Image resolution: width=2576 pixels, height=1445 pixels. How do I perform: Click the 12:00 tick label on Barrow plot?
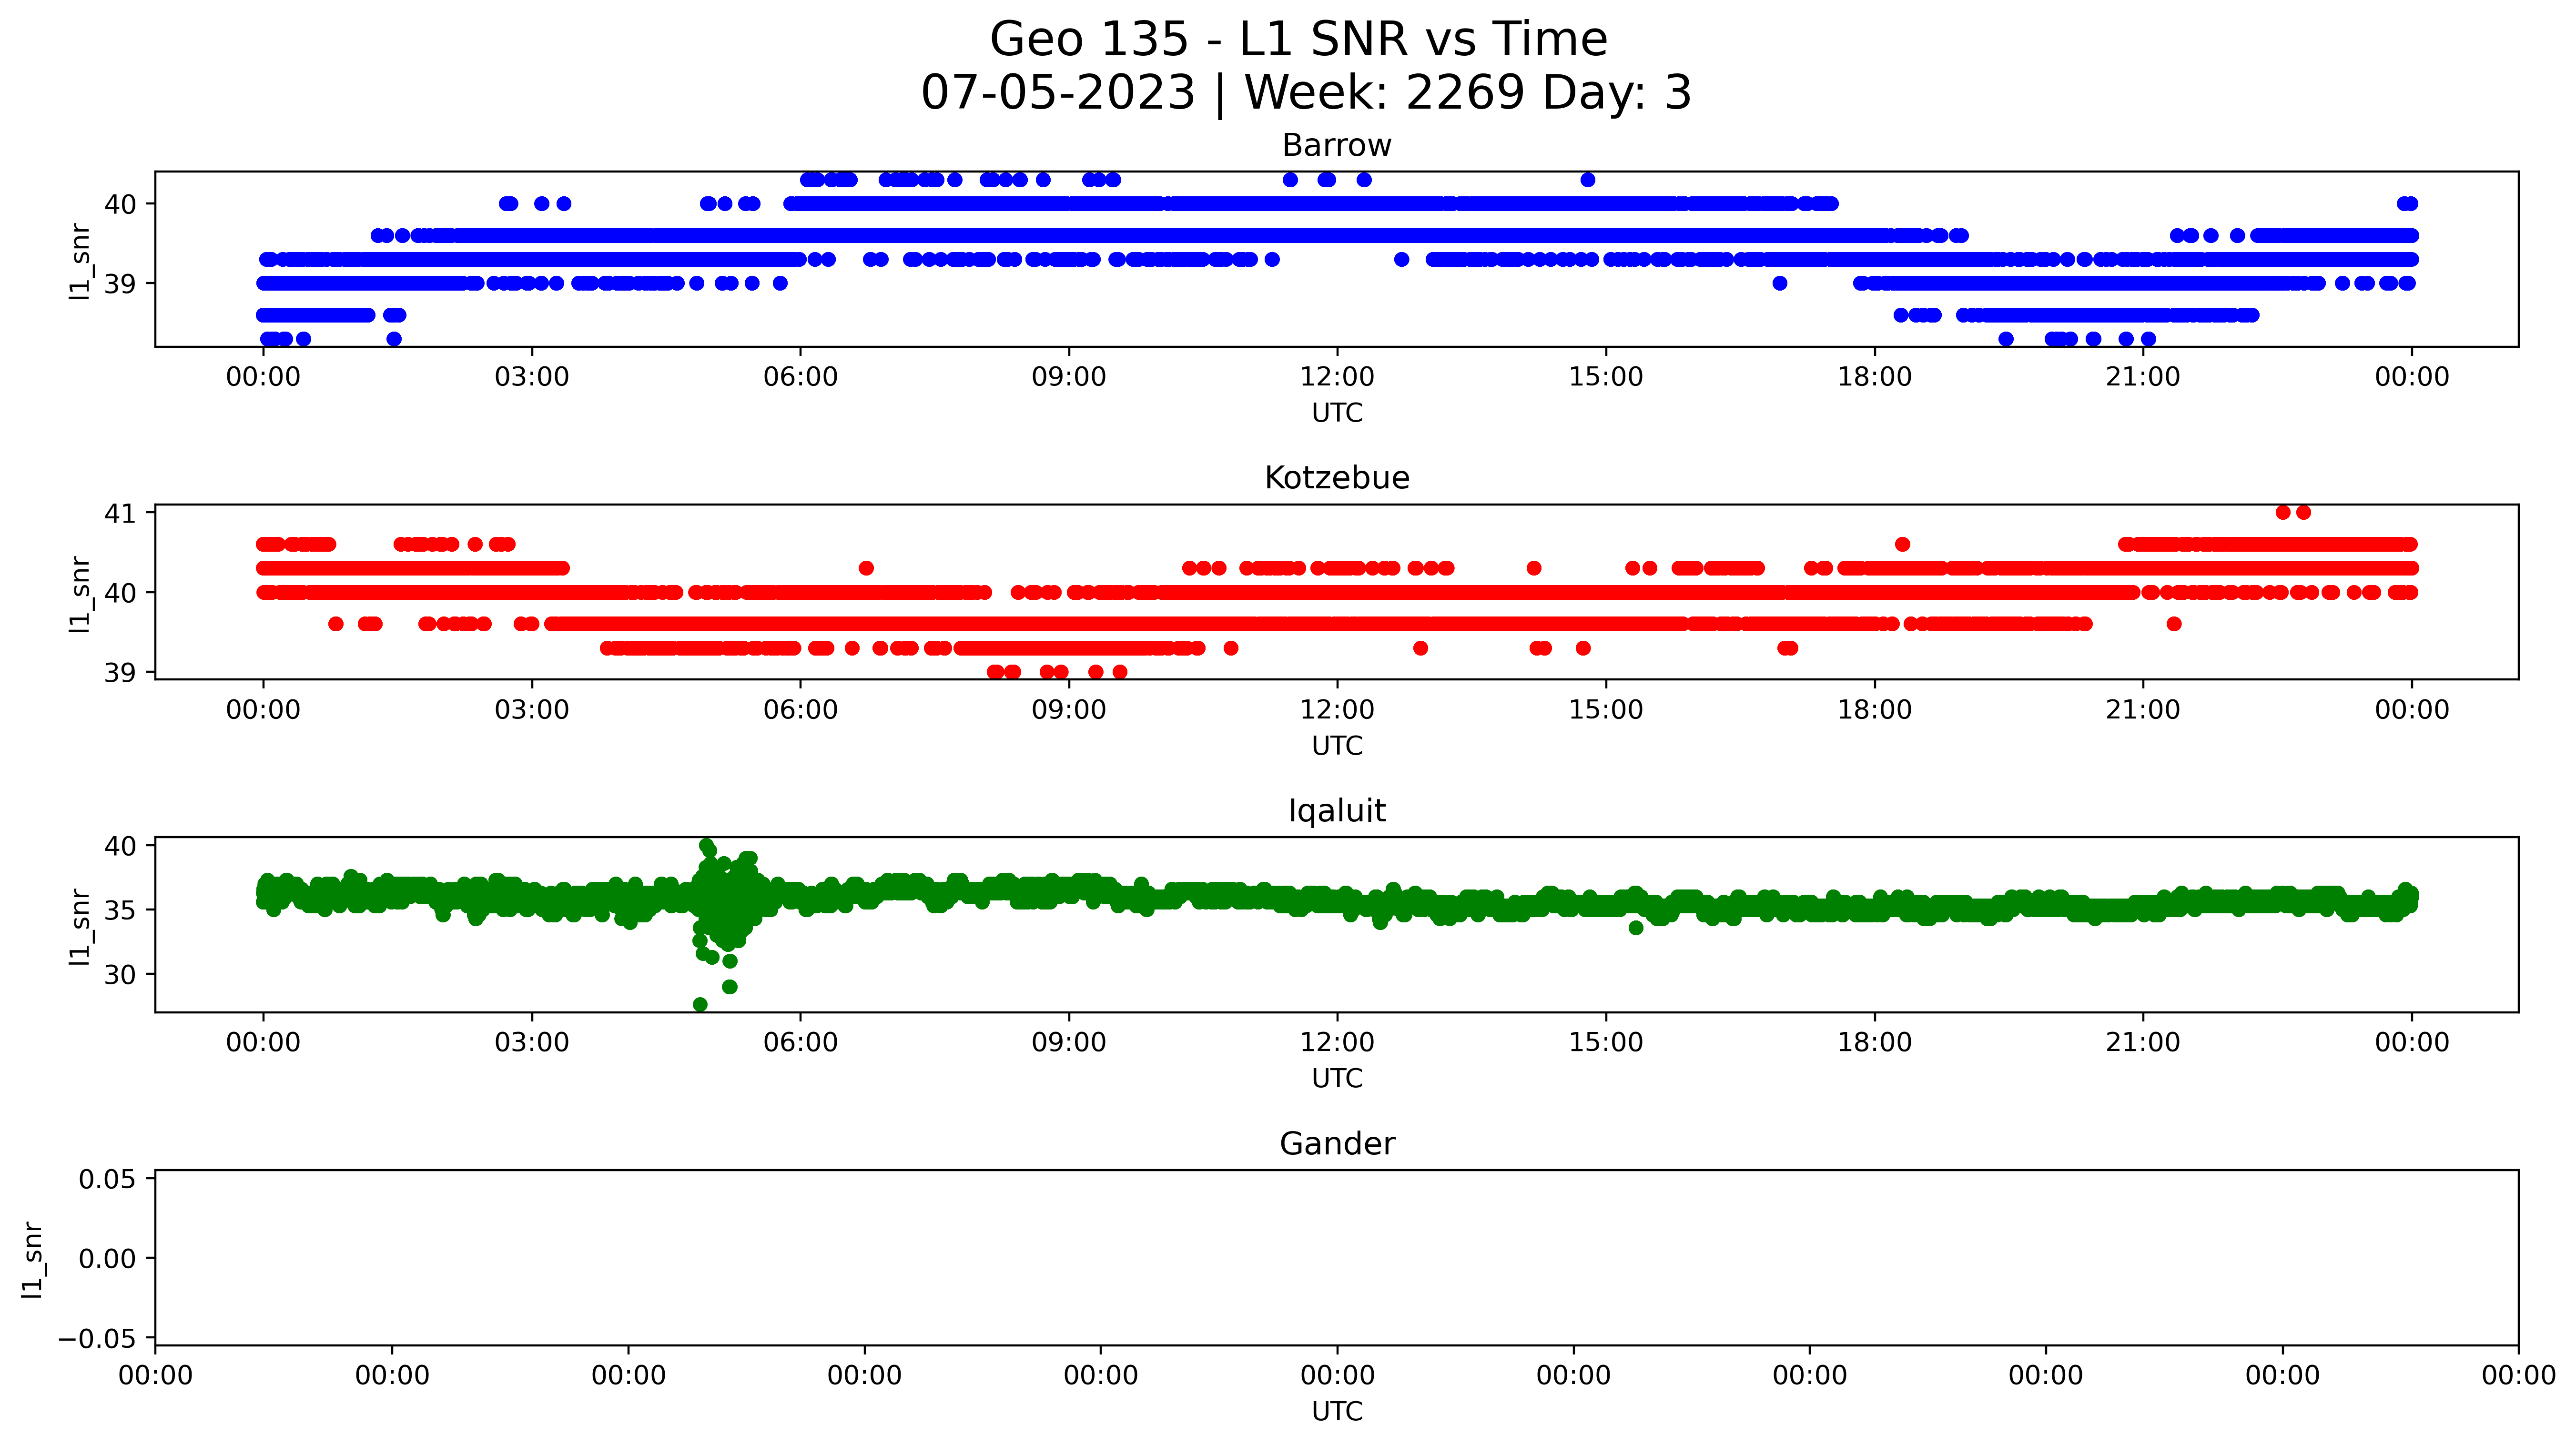[1337, 377]
